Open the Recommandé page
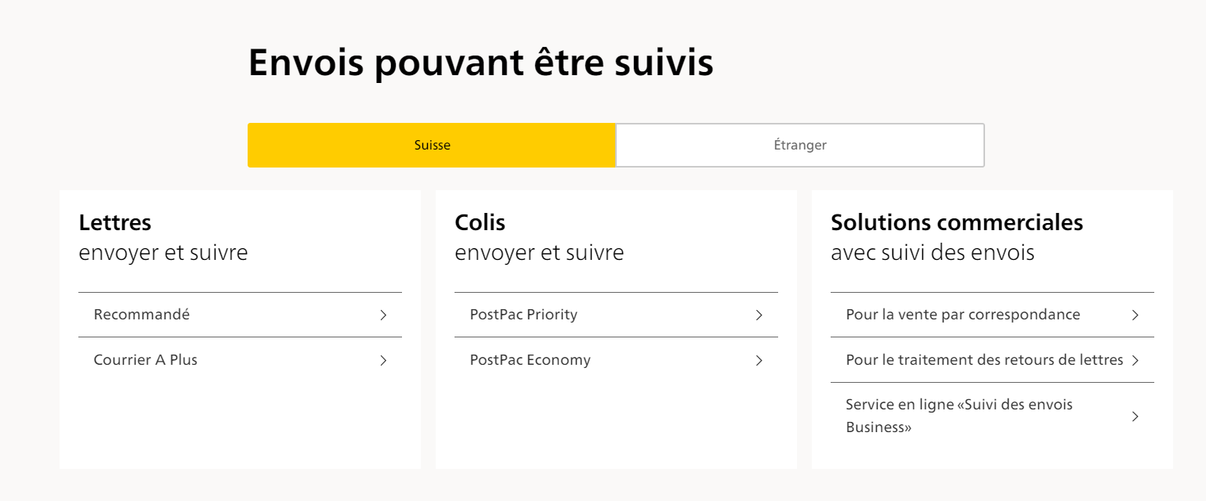 pos(141,315)
